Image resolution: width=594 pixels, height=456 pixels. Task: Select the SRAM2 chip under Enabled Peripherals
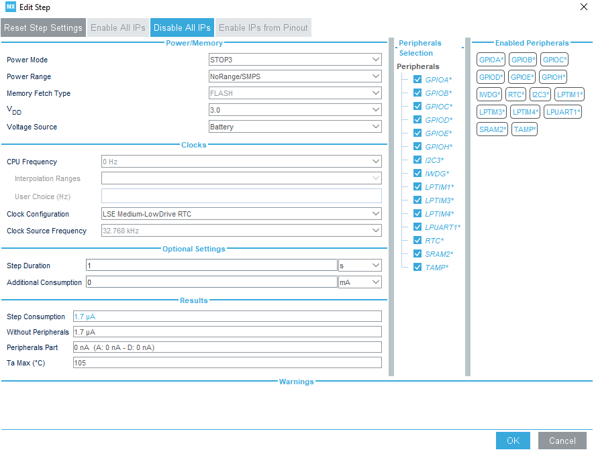492,129
